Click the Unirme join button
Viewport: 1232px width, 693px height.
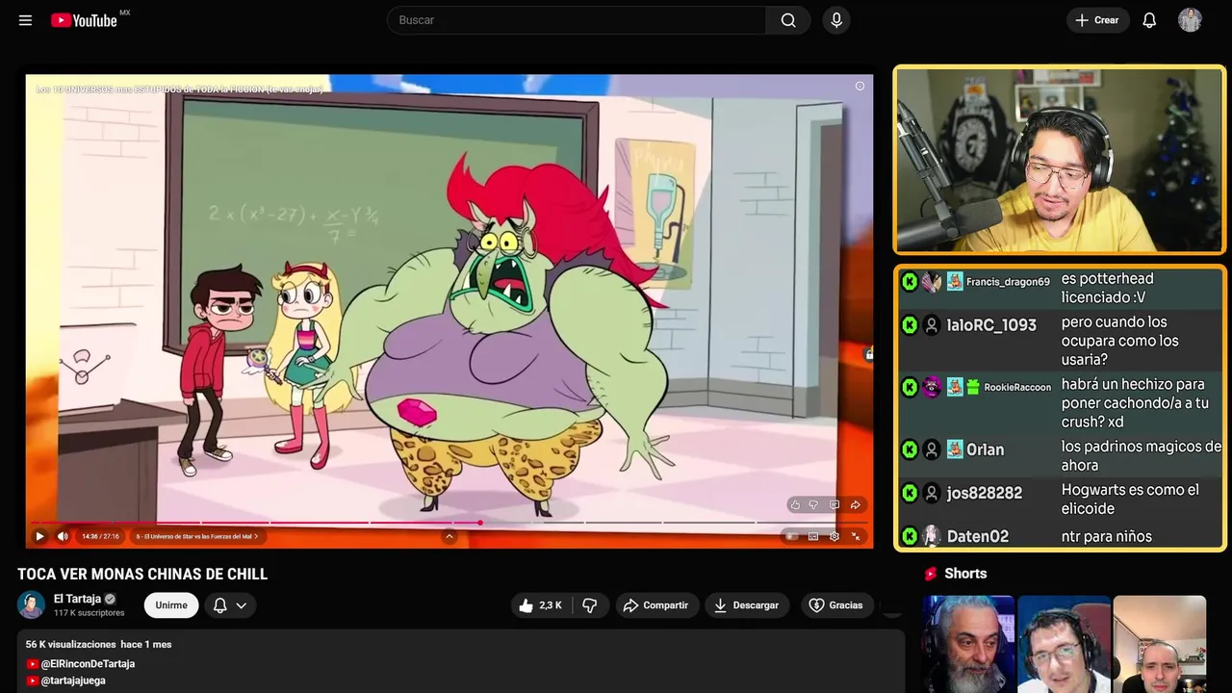171,605
